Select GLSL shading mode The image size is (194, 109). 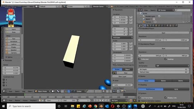click(x=176, y=89)
